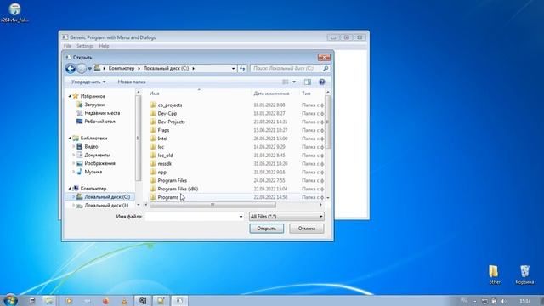Select the cb_projects folder icon
Viewport: 544px width, 306px height.
click(x=153, y=105)
